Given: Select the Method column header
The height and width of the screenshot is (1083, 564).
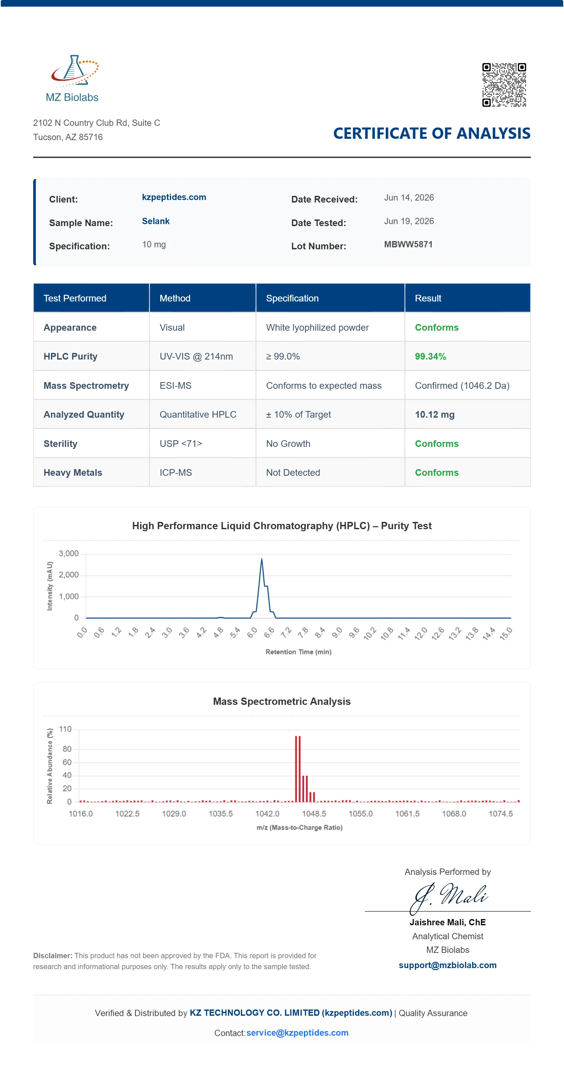Looking at the screenshot, I should [x=203, y=298].
